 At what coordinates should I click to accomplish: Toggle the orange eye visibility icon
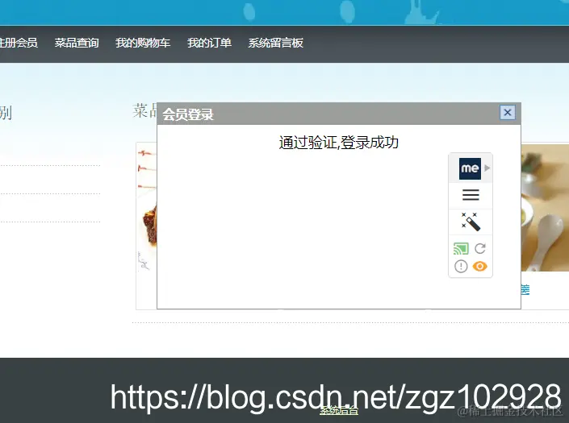click(x=479, y=267)
